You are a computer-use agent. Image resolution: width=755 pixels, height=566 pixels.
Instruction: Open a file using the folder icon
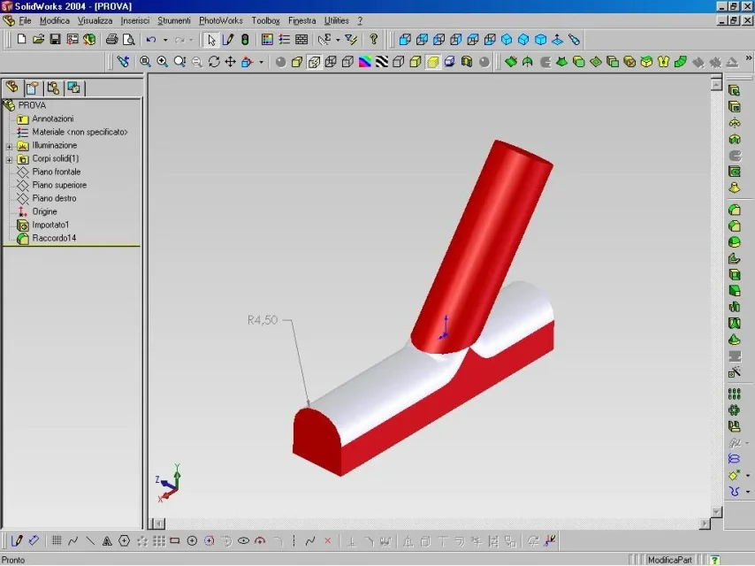pos(38,39)
